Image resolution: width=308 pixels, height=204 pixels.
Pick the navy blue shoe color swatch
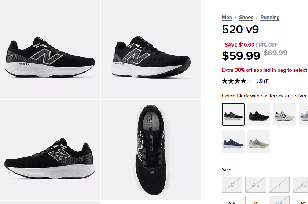[233, 142]
